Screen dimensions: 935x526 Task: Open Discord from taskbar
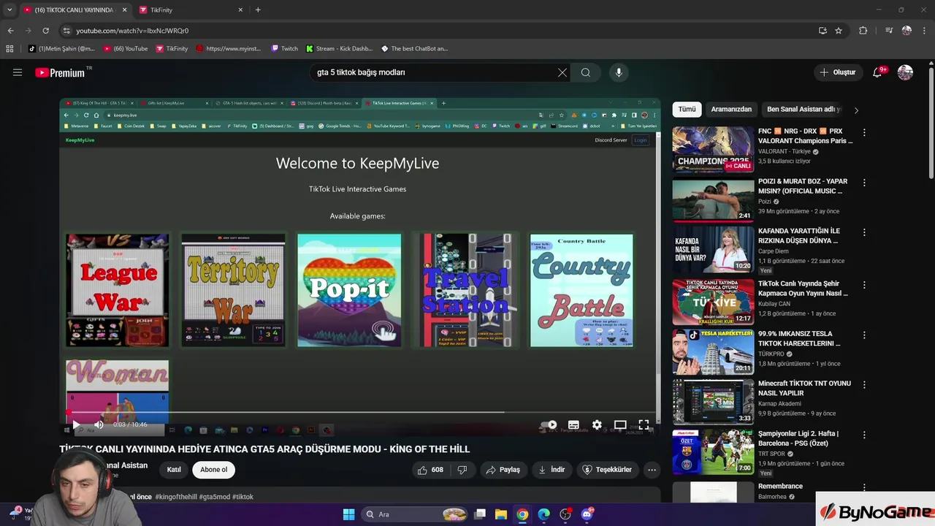click(587, 514)
